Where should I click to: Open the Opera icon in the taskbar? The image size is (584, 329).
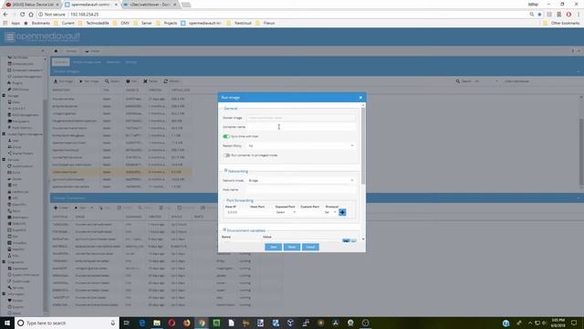tap(172, 323)
